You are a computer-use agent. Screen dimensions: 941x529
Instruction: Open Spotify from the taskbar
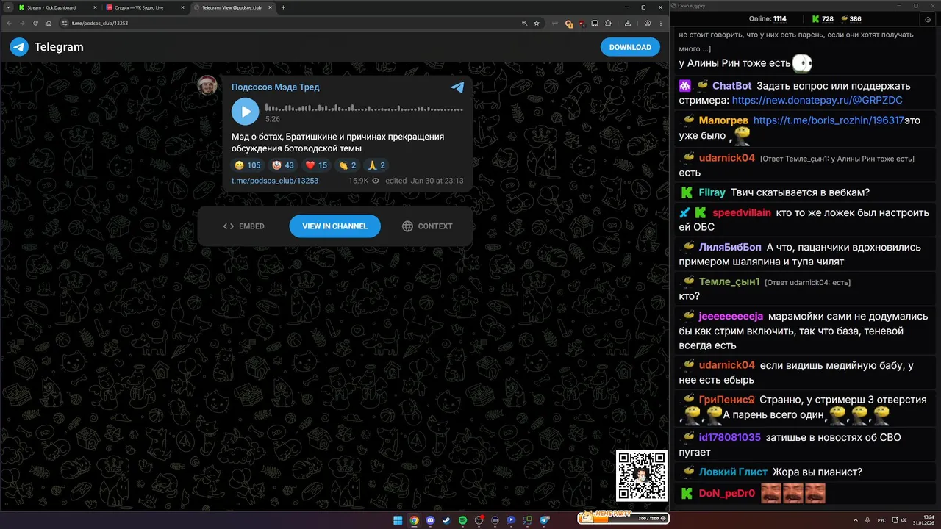click(462, 520)
